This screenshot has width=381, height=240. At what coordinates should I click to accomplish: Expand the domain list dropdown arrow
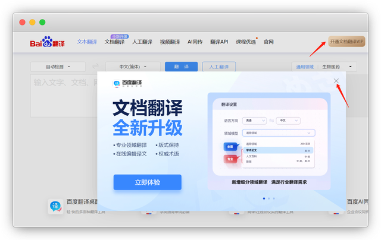351,67
